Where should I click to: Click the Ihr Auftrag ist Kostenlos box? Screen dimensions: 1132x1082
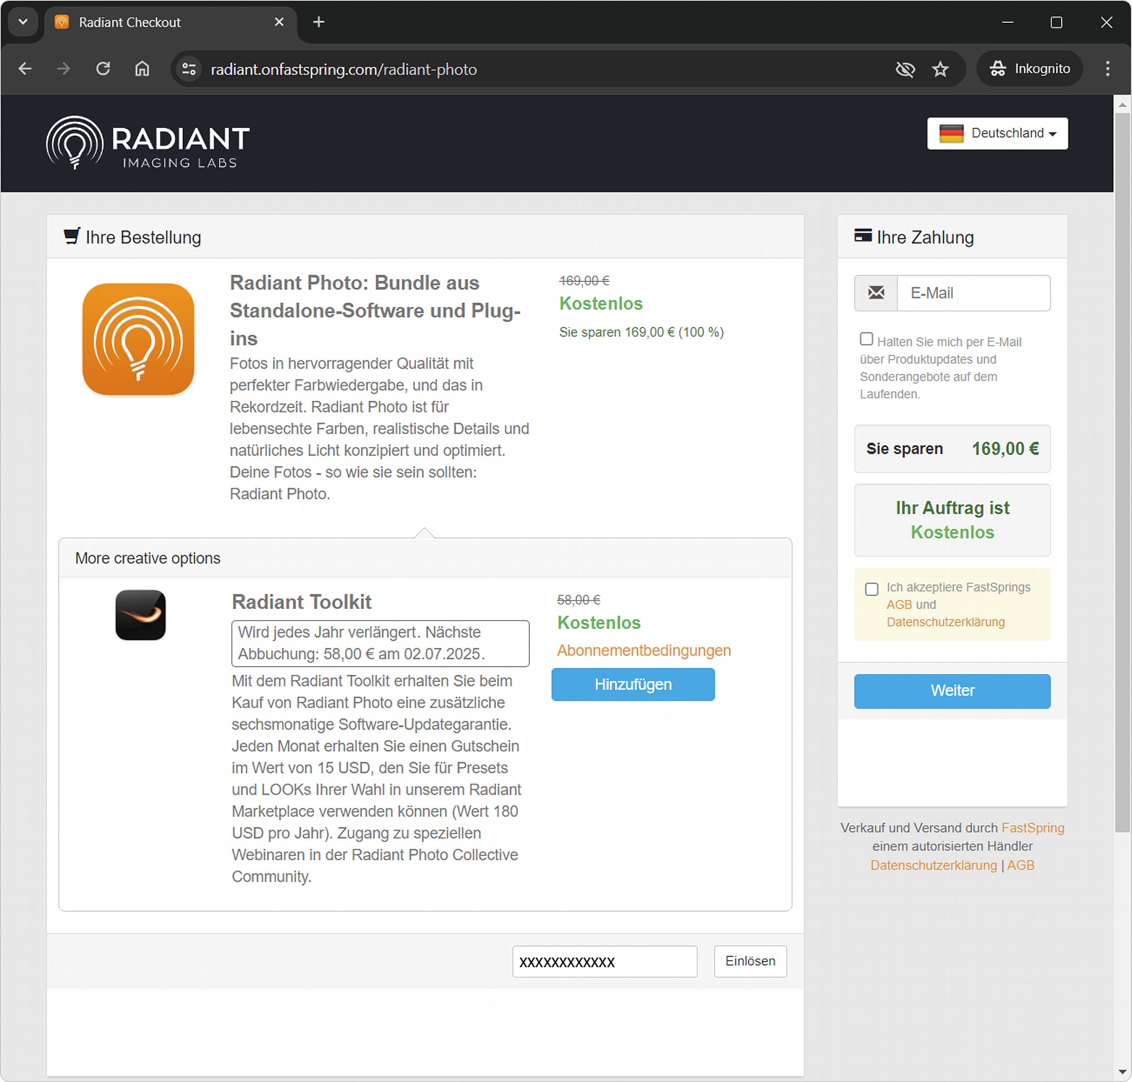[x=952, y=520]
